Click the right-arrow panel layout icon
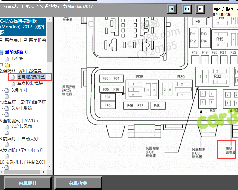This screenshot has width=238, height=190. (x=172, y=9)
